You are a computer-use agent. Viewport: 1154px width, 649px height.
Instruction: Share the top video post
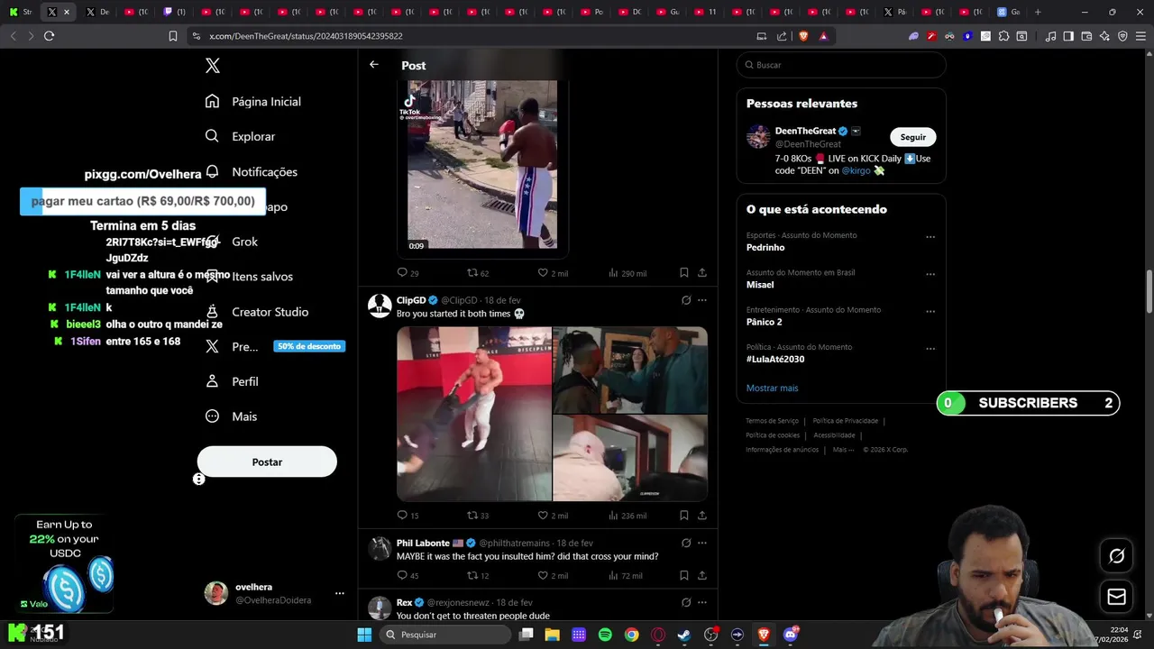click(x=702, y=273)
